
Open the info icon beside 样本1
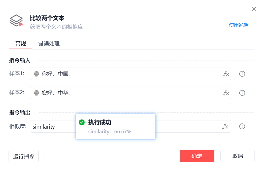pos(242,74)
